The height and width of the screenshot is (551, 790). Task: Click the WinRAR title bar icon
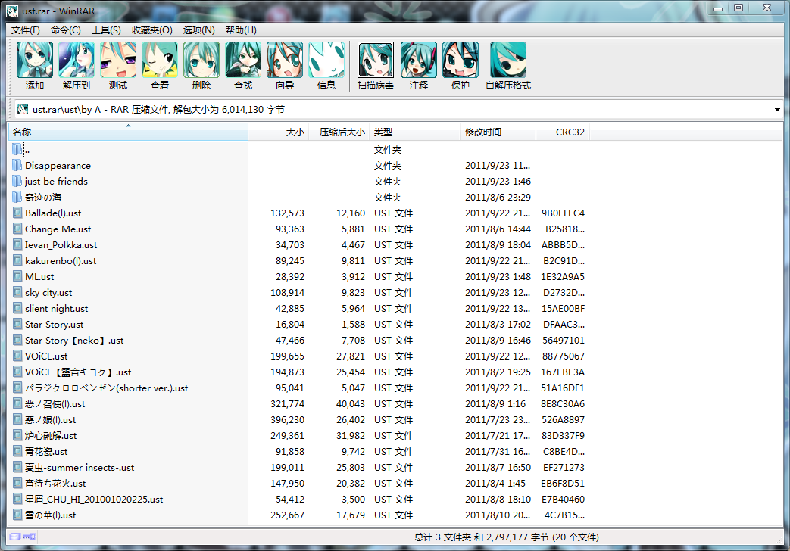click(12, 11)
